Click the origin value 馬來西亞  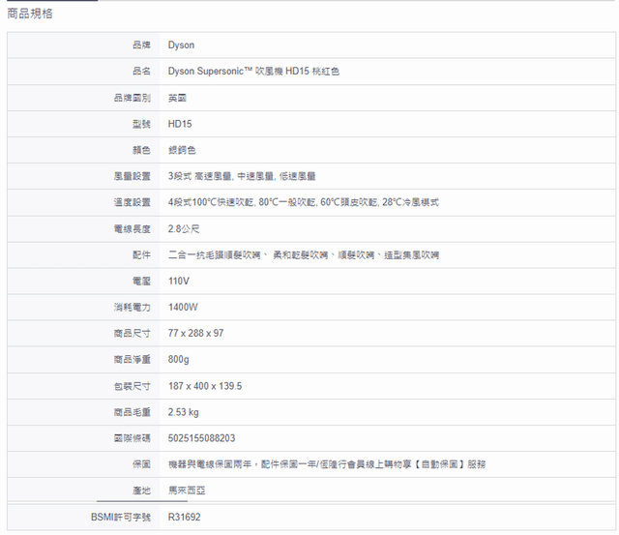tap(186, 490)
